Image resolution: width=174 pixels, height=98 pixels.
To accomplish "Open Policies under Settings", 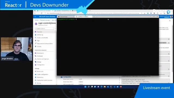I will (x=39, y=83).
